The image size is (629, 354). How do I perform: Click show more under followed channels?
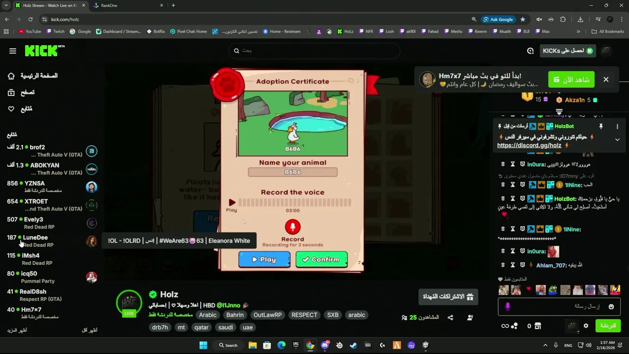coord(17,330)
